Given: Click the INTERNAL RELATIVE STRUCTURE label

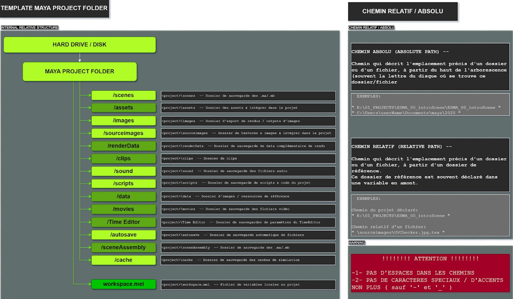Looking at the screenshot, I should (30, 28).
